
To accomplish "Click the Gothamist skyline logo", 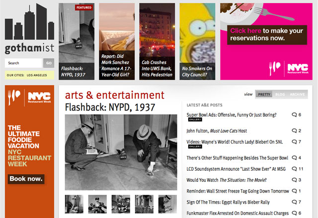I will [x=29, y=29].
